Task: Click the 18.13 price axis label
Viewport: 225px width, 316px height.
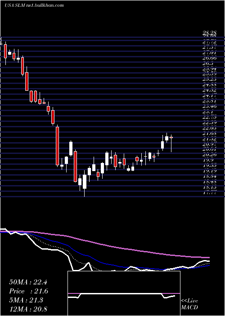Action: coord(209,187)
